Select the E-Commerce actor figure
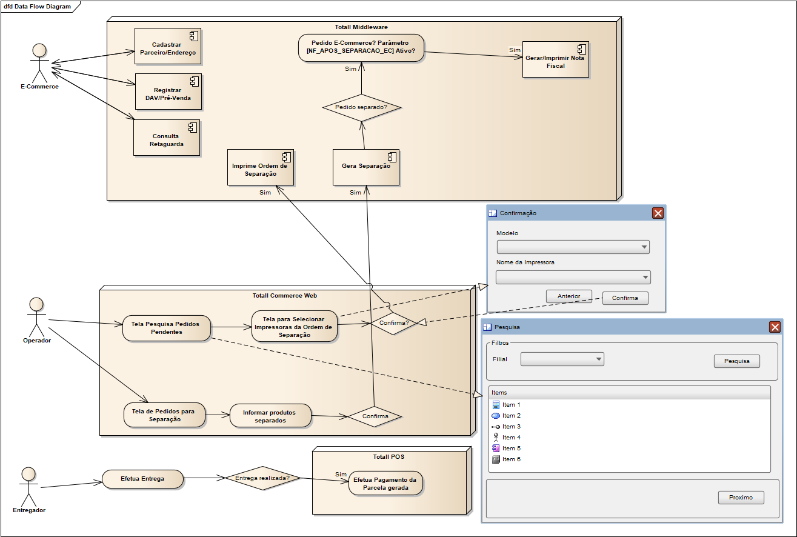Image resolution: width=797 pixels, height=537 pixels. [40, 63]
